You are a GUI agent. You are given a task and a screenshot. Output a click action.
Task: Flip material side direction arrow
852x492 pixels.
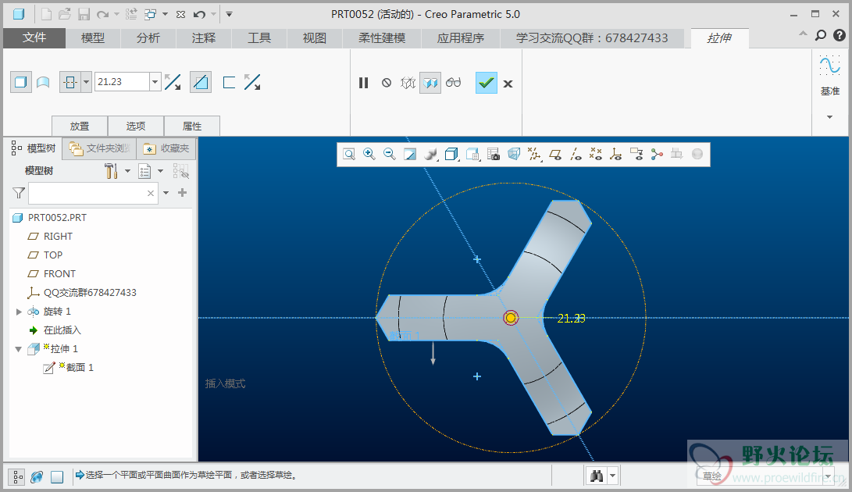point(252,82)
